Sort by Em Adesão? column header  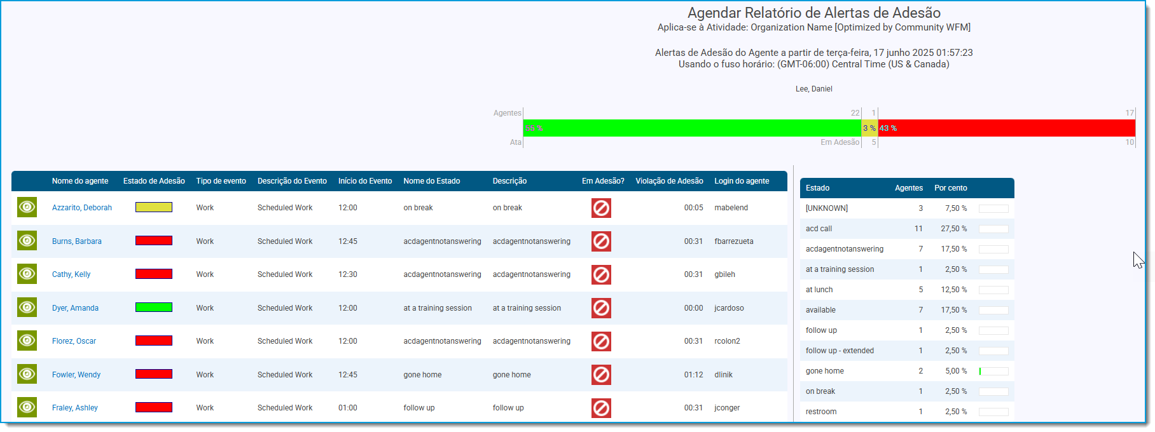pyautogui.click(x=603, y=181)
